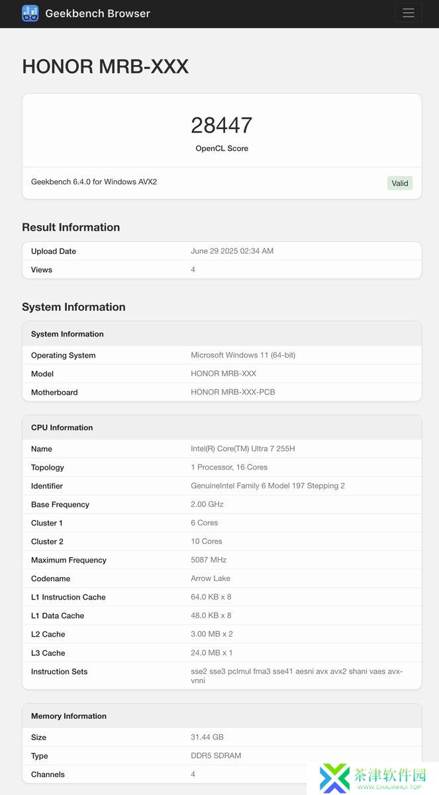Click the Upload Date row label
The width and height of the screenshot is (439, 795).
point(54,251)
